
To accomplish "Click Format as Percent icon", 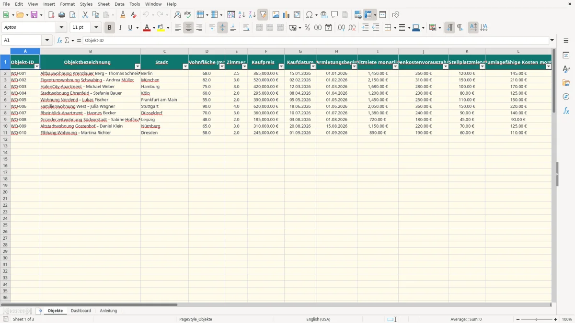I will [x=307, y=28].
